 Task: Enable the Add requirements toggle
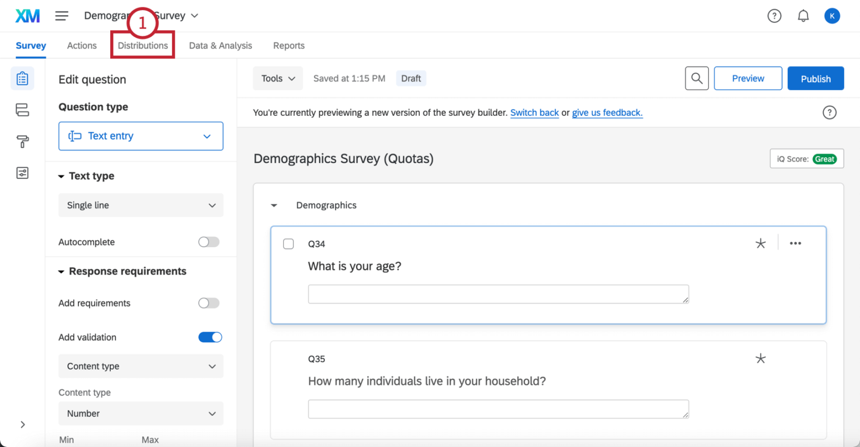tap(209, 303)
